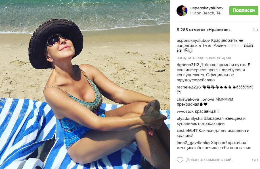The width and height of the screenshot is (260, 169).
Task: Open the 8 268 likes count
Action: pyautogui.click(x=204, y=30)
